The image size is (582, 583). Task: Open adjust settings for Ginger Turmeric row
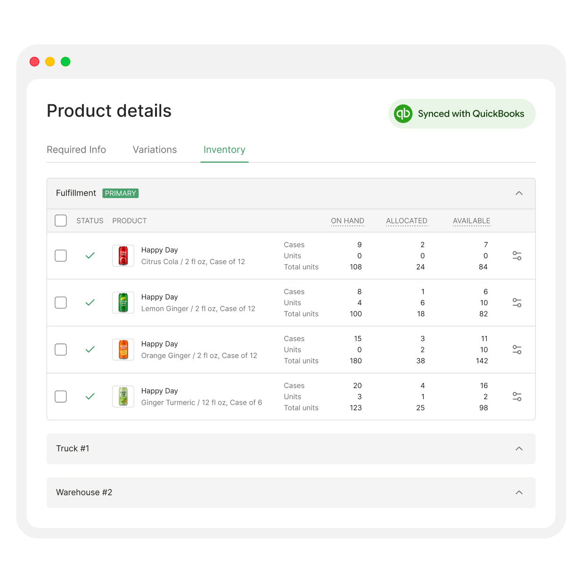click(517, 397)
